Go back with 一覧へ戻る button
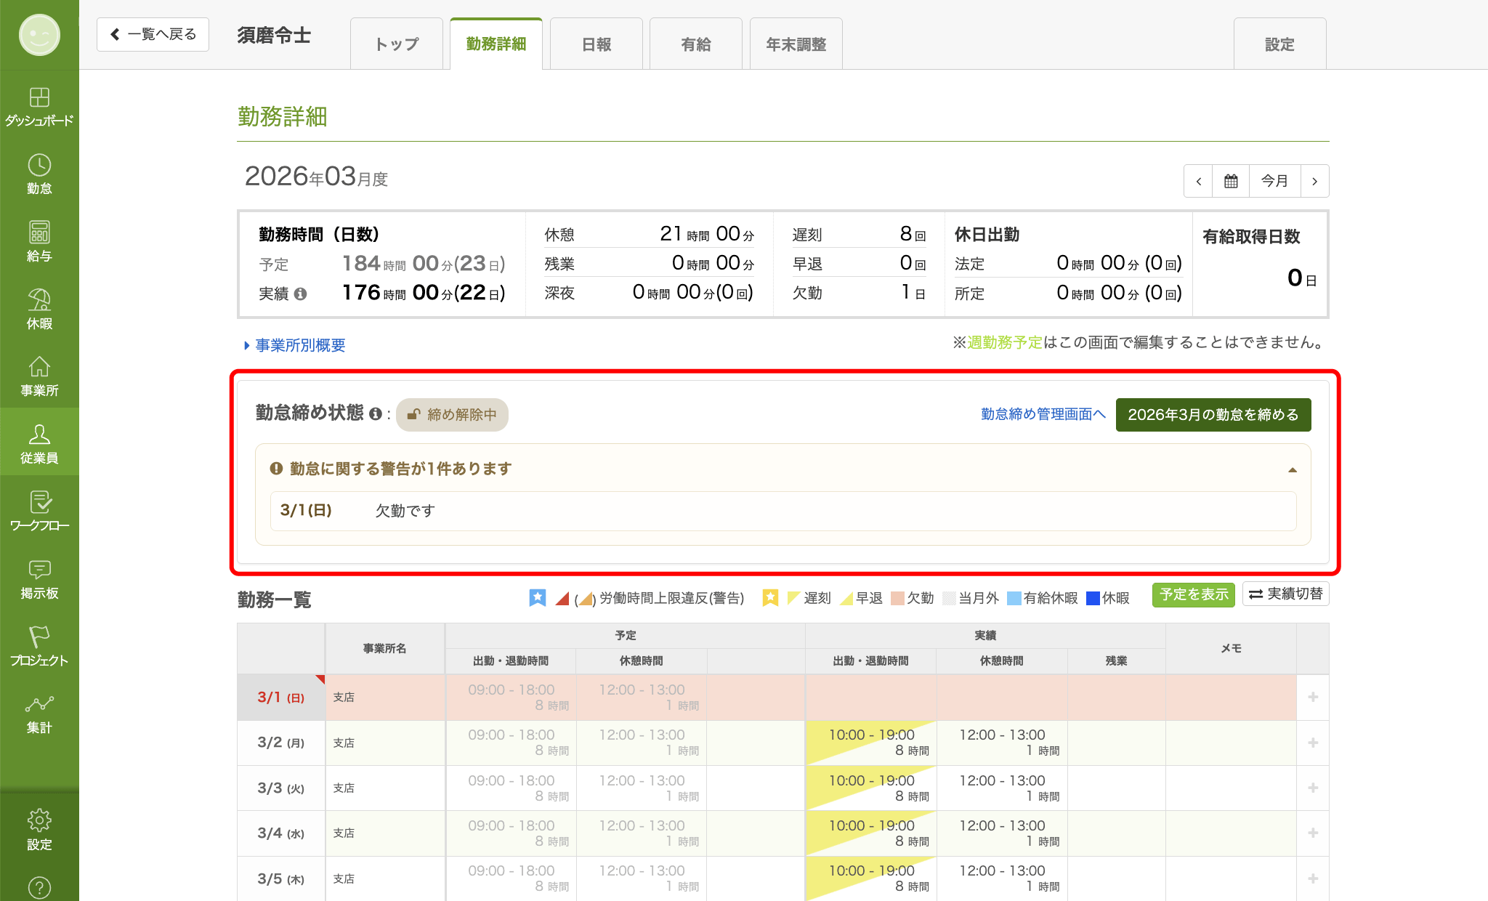 pos(153,34)
